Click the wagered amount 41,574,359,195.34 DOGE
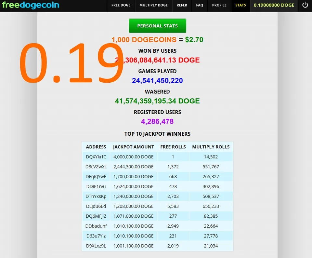The height and width of the screenshot is (258, 312). (157, 101)
